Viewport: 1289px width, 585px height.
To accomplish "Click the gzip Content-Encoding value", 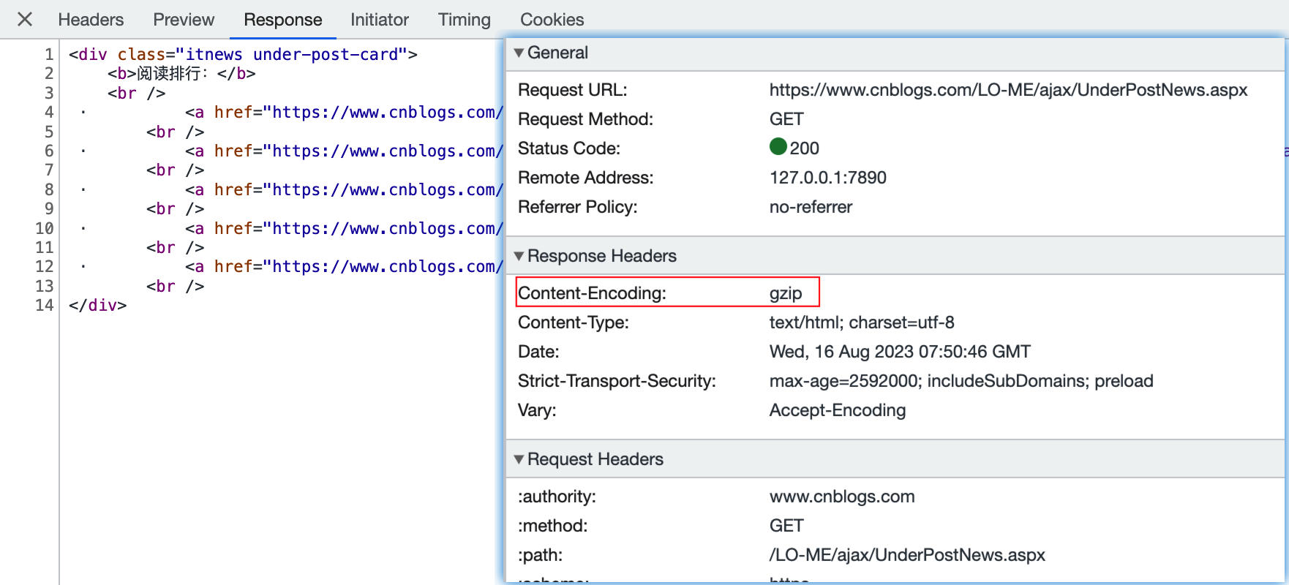I will pyautogui.click(x=785, y=293).
